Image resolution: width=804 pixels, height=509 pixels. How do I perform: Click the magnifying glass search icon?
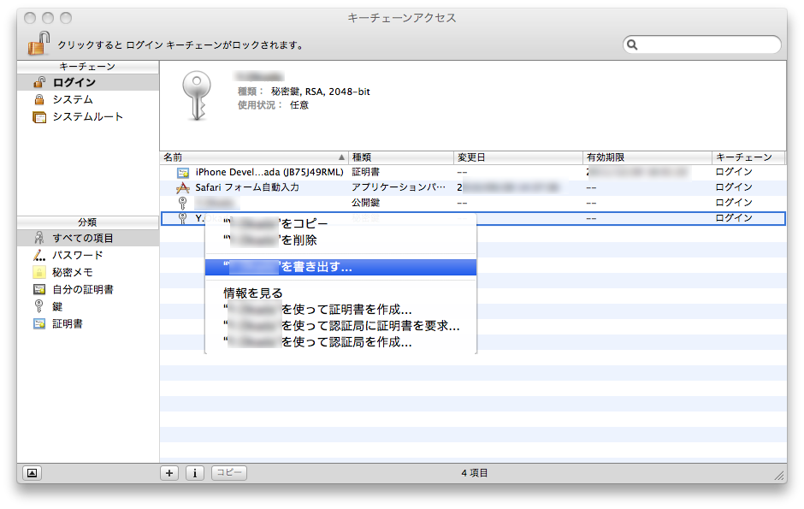(x=632, y=44)
